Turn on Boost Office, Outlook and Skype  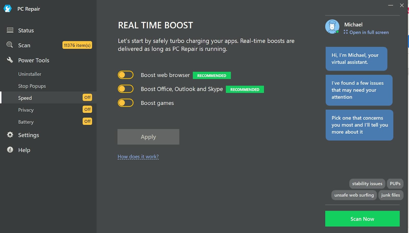(126, 89)
